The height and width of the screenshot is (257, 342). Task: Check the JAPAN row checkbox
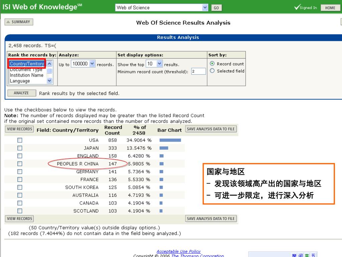point(20,148)
